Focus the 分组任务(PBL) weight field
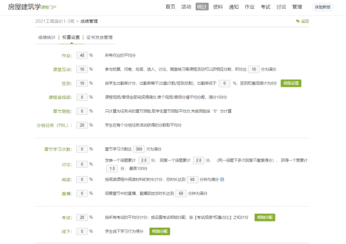The width and height of the screenshot is (346, 244). pos(82,125)
